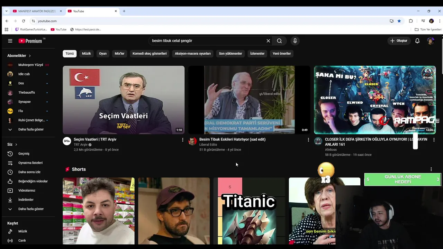Viewport: 443px width, 249px height.
Task: Open the Flu subscription
Action: [x=28, y=111]
